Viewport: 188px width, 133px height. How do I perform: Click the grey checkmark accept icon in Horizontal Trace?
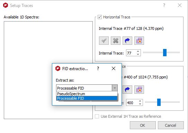pos(104,41)
